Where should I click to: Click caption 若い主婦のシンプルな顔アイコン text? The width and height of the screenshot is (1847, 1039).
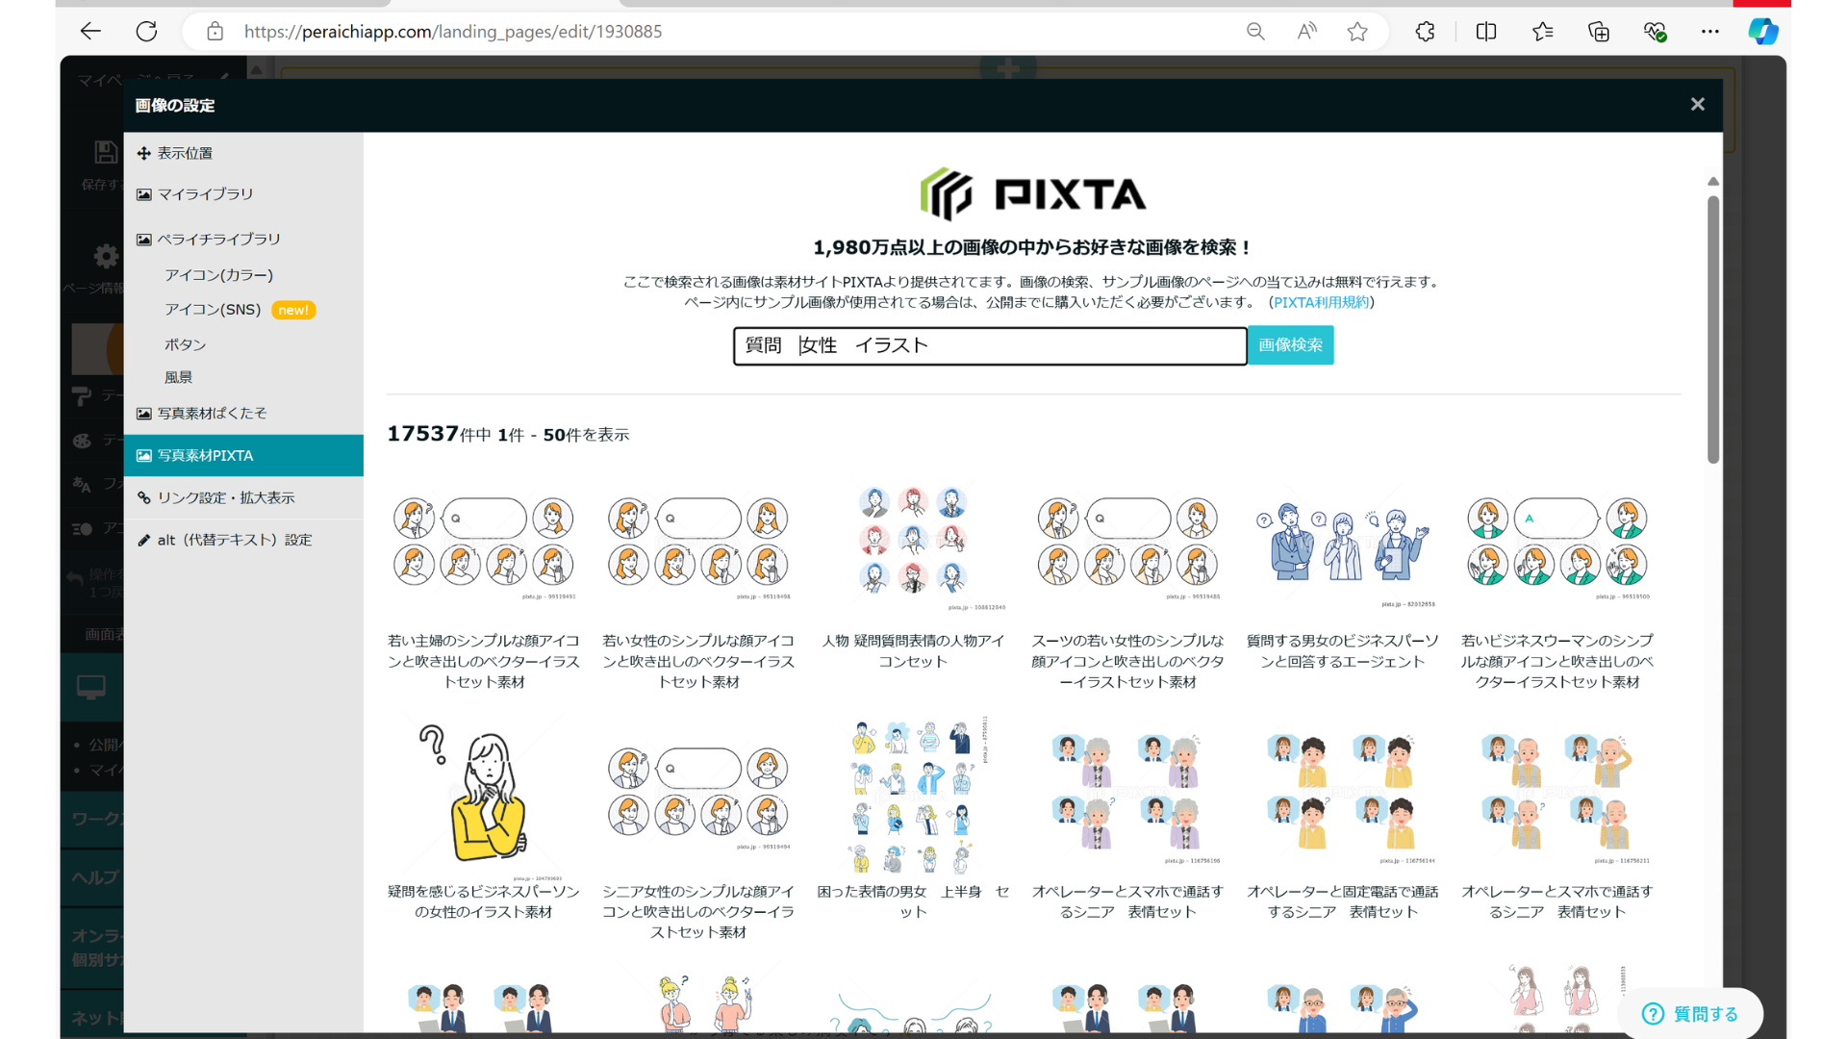(x=484, y=661)
